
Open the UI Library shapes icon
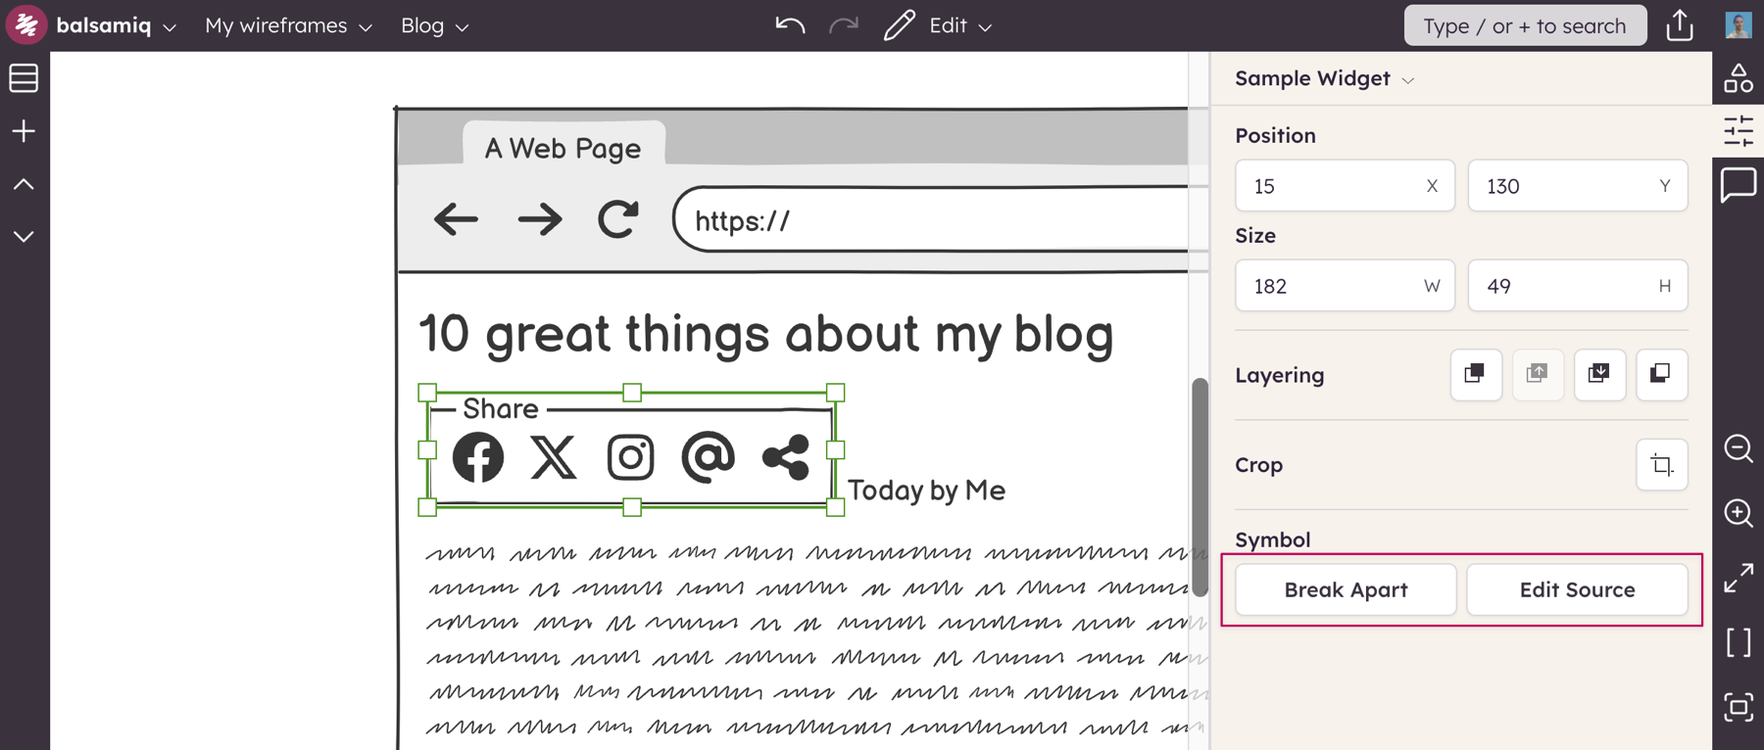(1739, 78)
